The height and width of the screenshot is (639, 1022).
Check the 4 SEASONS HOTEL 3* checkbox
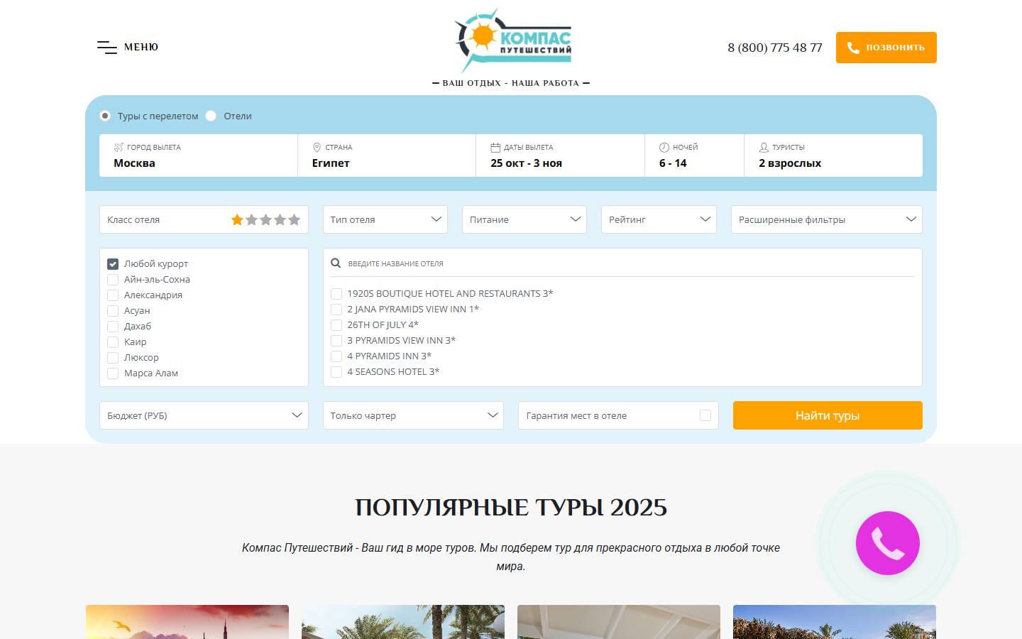tap(336, 371)
